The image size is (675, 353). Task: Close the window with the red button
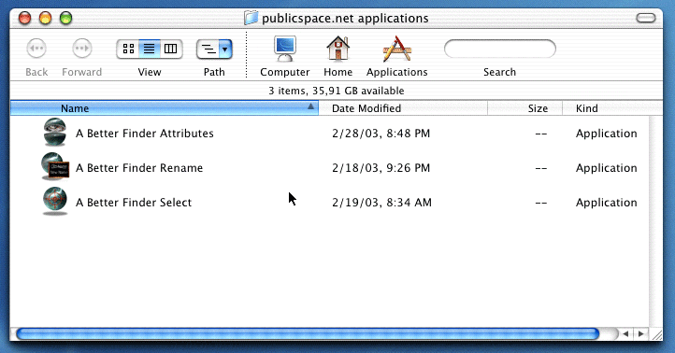(x=25, y=18)
